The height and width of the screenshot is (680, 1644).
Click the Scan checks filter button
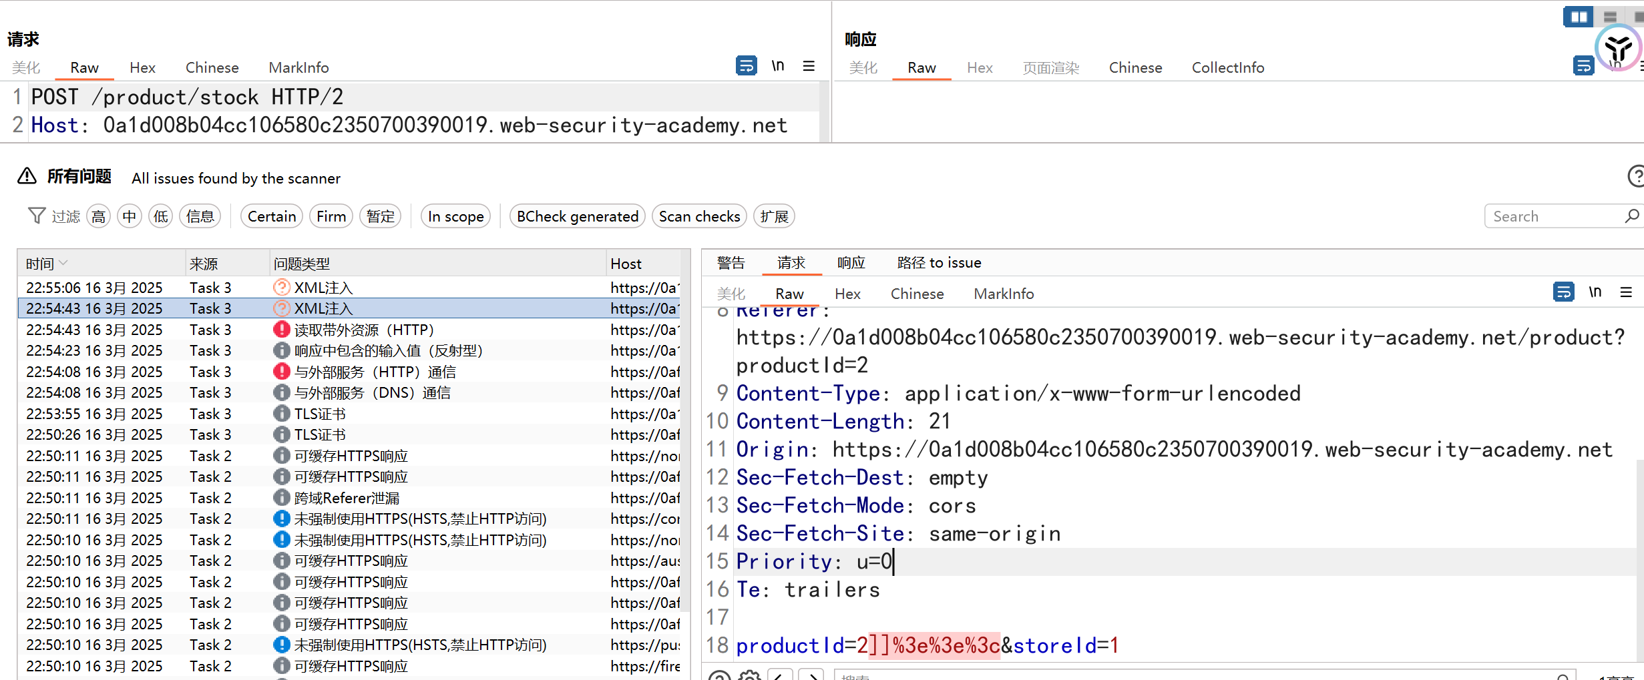(x=699, y=217)
